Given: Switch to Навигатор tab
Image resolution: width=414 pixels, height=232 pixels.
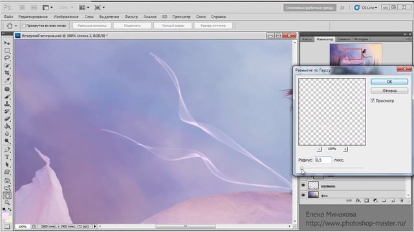Looking at the screenshot, I should [x=325, y=39].
